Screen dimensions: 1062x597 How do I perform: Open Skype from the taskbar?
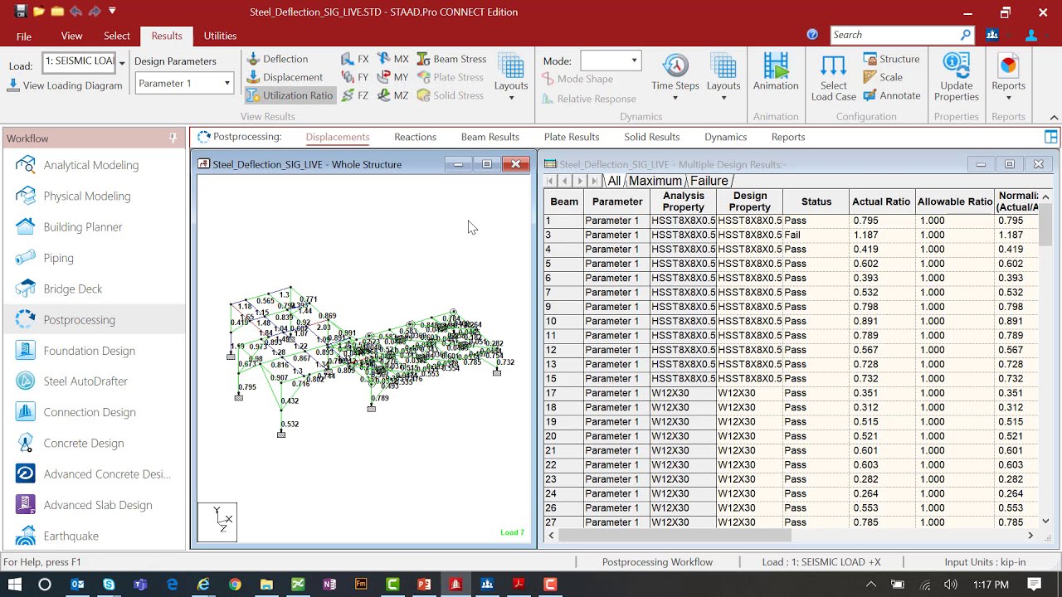pos(109,585)
